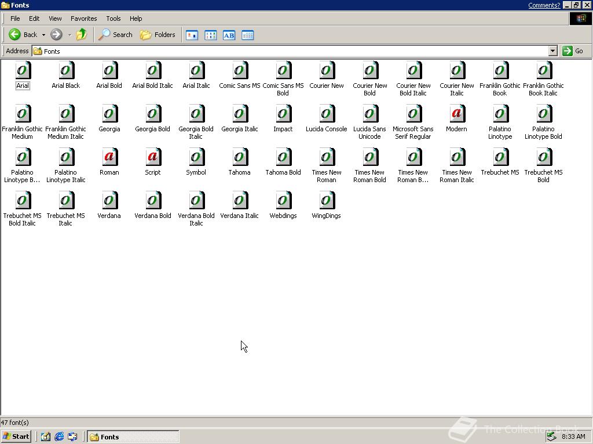593x444 pixels.
Task: Launch Internet Explorer from Quick Launch
Action: coord(59,437)
